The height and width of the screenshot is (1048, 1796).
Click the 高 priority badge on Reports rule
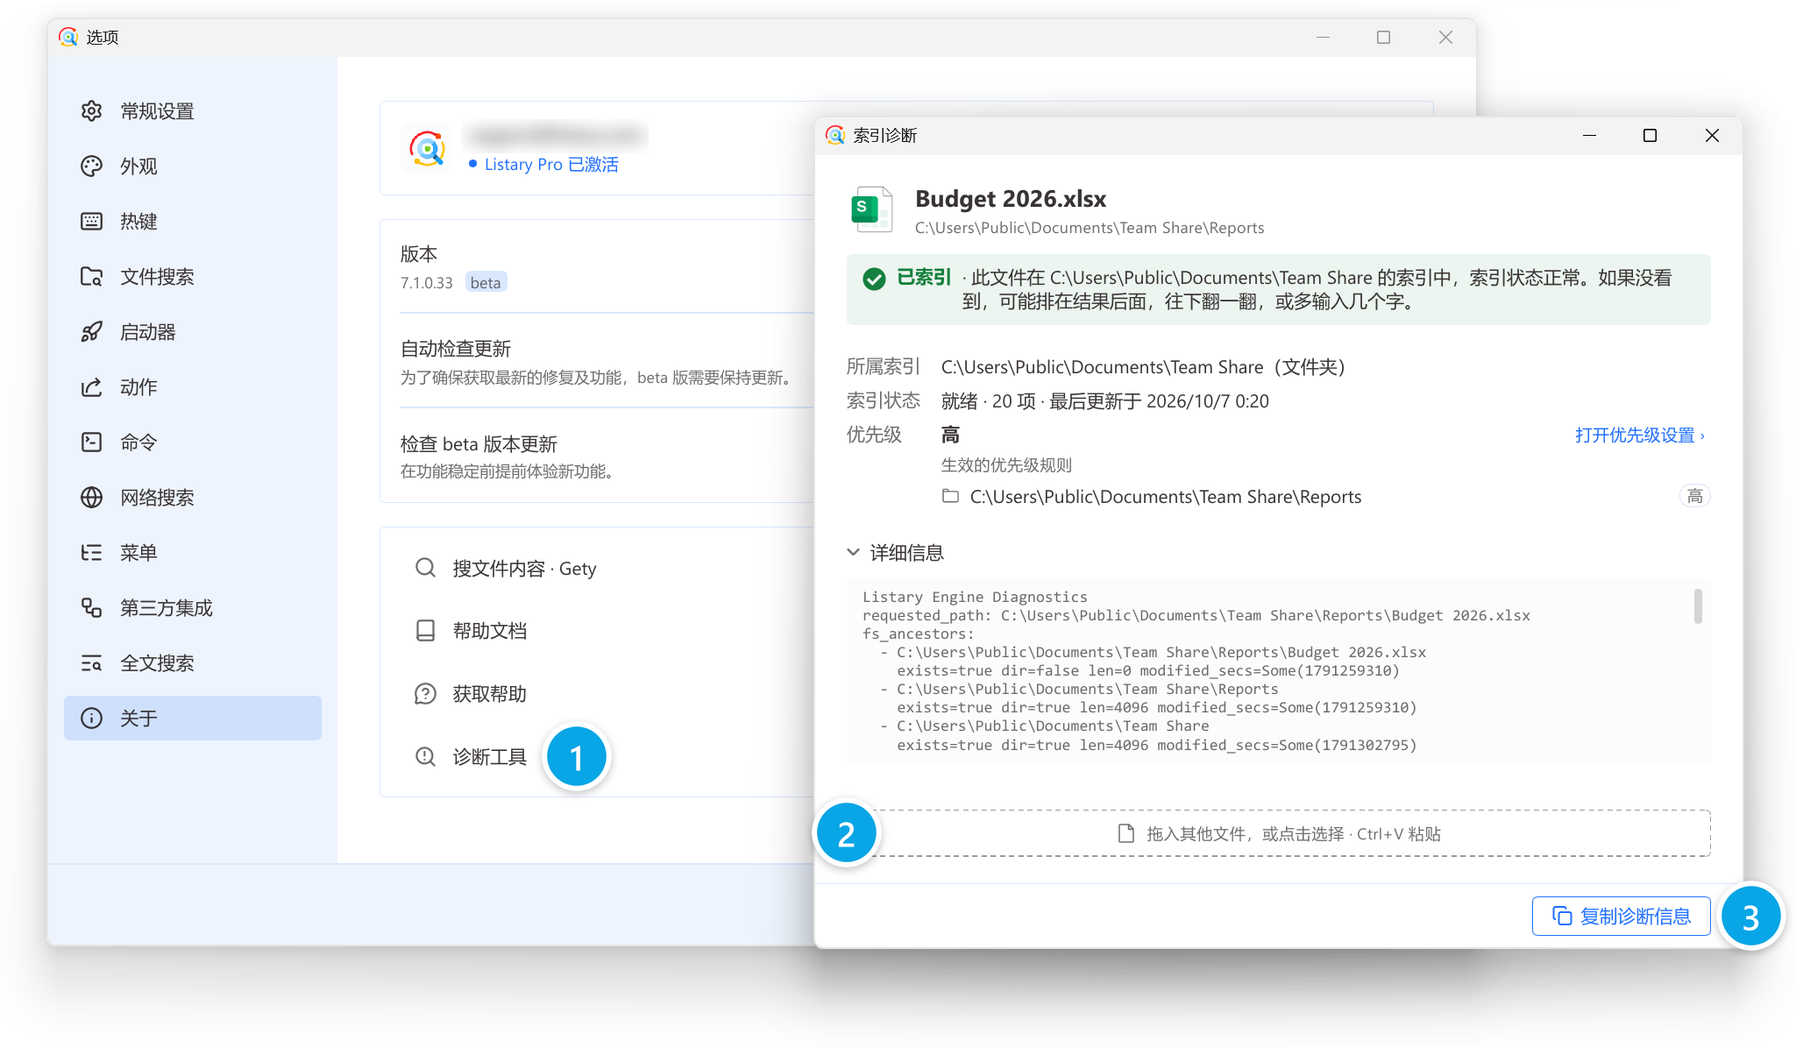tap(1694, 496)
